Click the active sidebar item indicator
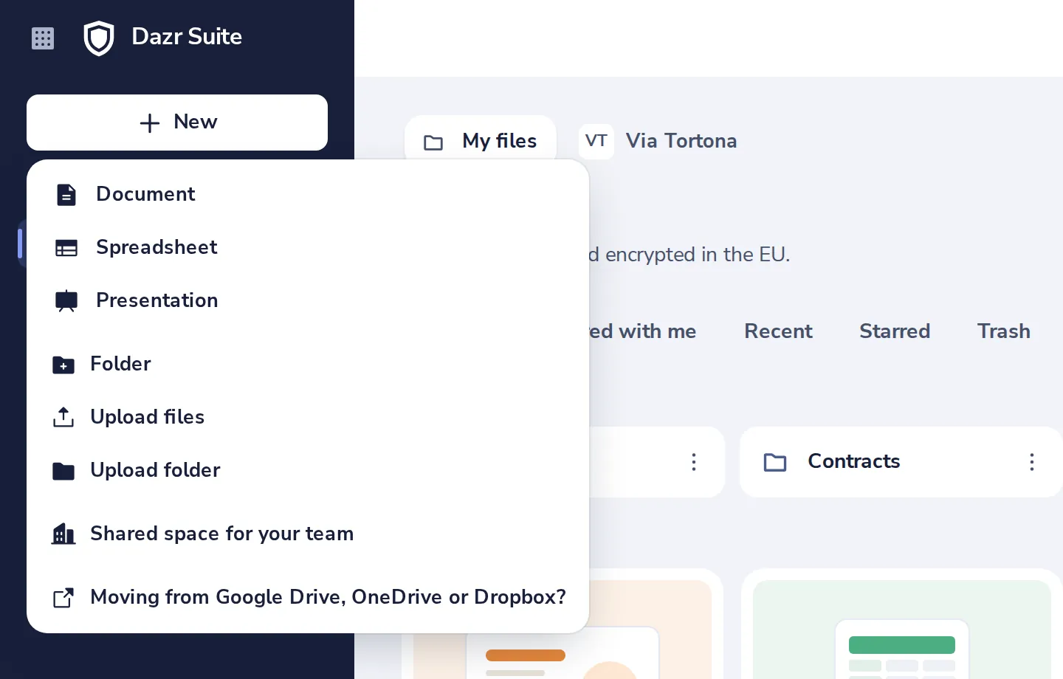The height and width of the screenshot is (679, 1063). (x=20, y=244)
